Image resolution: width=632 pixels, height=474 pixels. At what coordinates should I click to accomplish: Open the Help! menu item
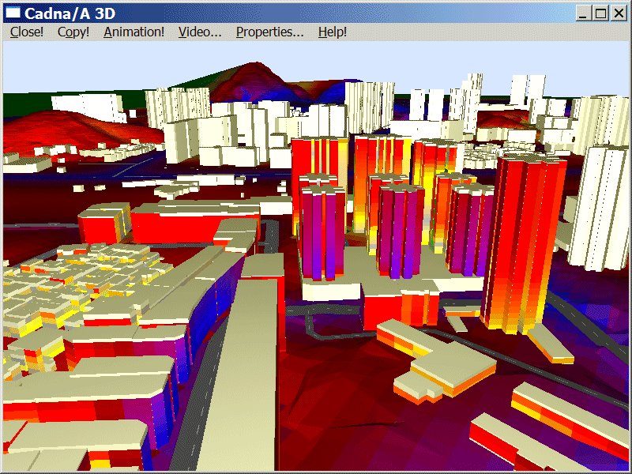[333, 32]
